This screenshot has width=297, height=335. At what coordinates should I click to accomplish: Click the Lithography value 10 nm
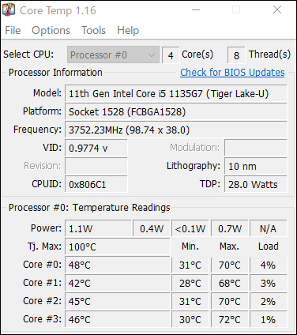point(256,166)
